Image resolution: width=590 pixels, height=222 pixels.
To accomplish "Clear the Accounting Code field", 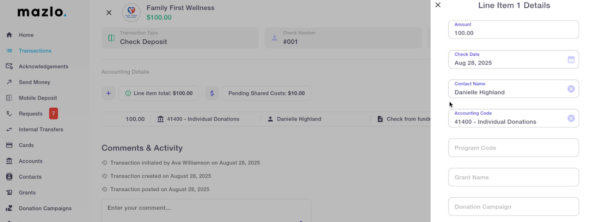I will point(571,118).
